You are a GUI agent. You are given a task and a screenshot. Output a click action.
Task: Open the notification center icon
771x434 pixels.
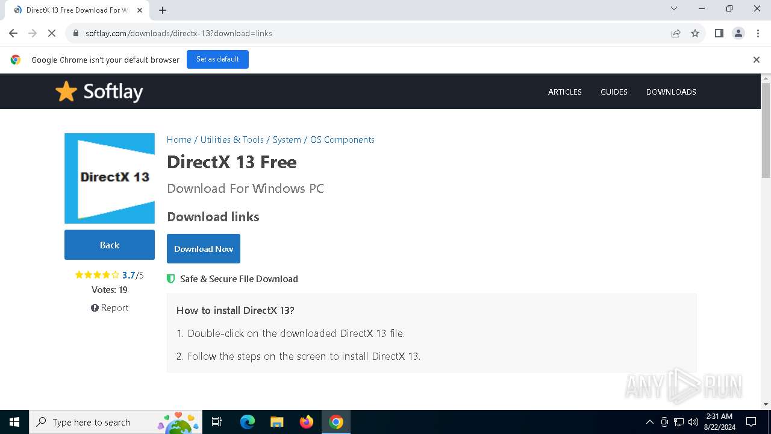751,422
